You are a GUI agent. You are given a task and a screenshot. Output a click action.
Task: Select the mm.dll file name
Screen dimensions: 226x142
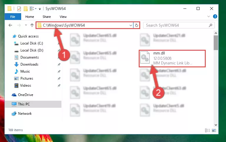tap(159, 53)
